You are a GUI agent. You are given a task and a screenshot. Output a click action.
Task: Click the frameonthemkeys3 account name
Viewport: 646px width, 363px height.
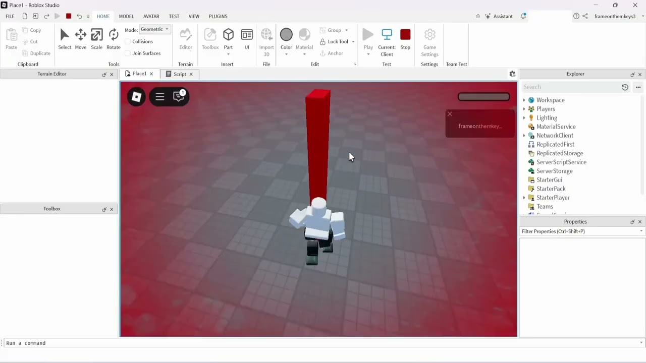615,16
